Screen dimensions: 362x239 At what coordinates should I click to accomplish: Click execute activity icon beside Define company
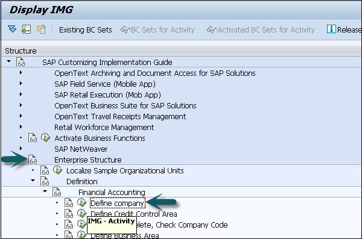pos(81,203)
